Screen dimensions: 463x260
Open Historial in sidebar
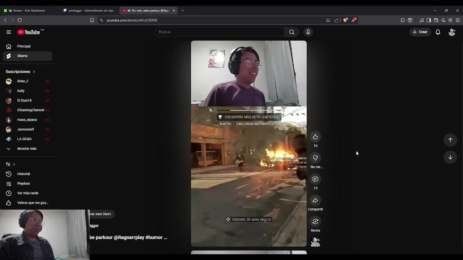tap(27, 174)
